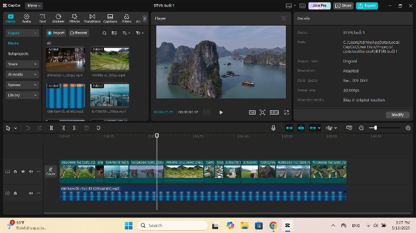Click the Share button

pyautogui.click(x=343, y=5)
